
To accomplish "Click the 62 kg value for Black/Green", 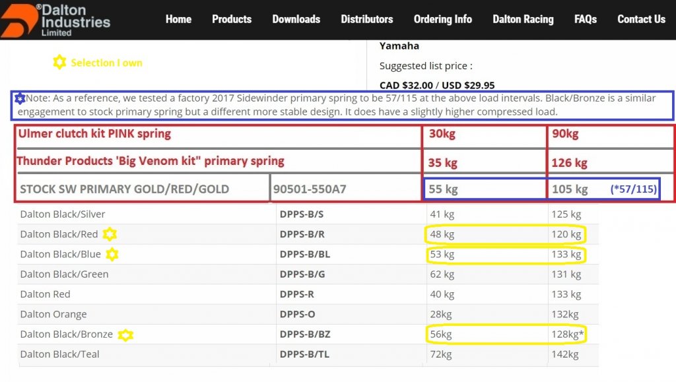I will [x=442, y=274].
